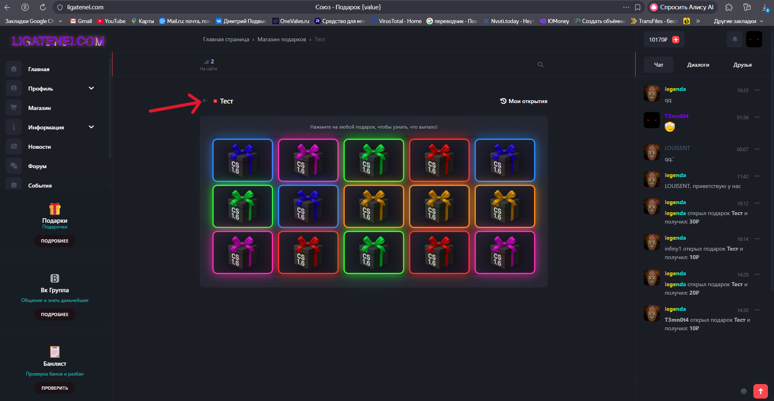Add funds with the red plus icon

tap(676, 40)
